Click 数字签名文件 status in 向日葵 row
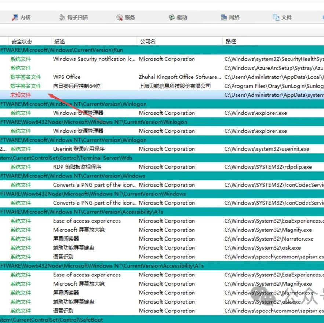This screenshot has width=324, height=323. 26,86
